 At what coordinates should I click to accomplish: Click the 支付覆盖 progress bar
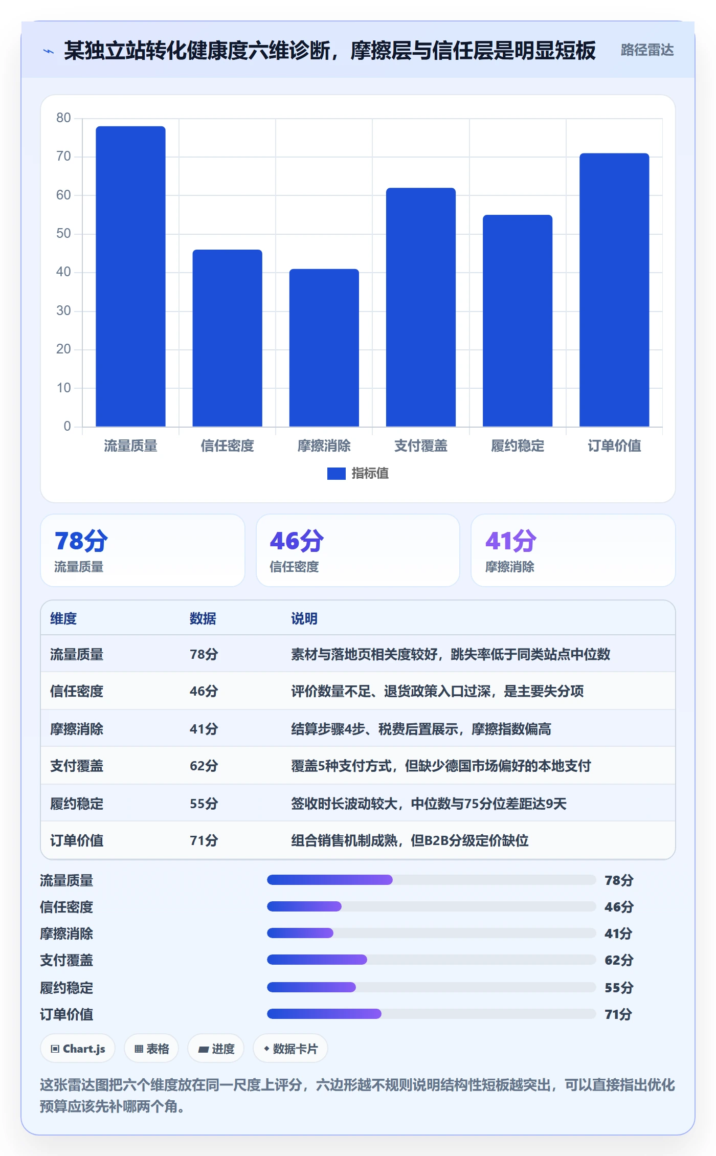point(432,960)
